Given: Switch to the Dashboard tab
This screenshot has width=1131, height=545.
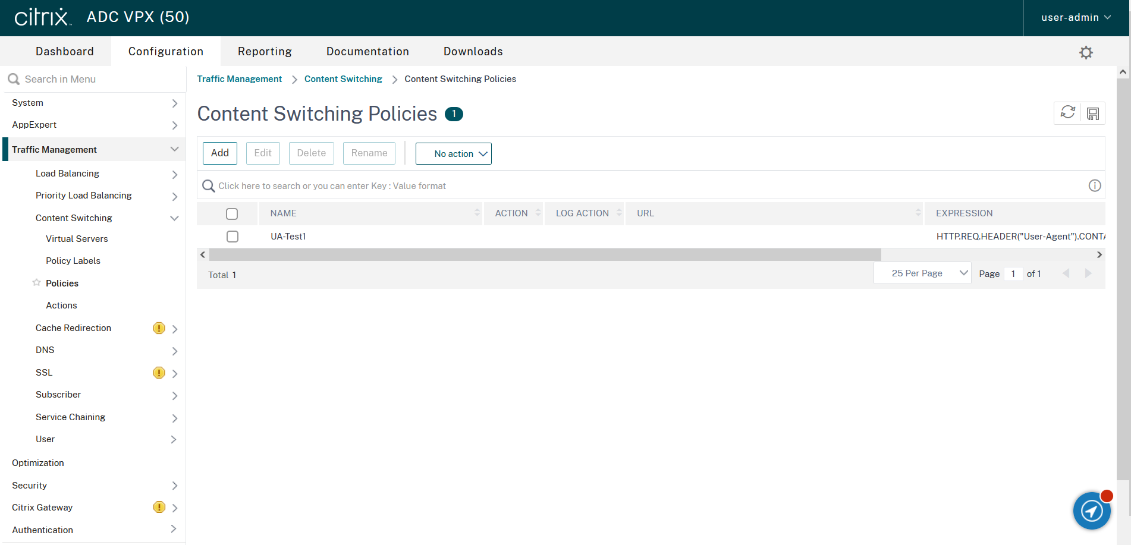Looking at the screenshot, I should pyautogui.click(x=65, y=52).
